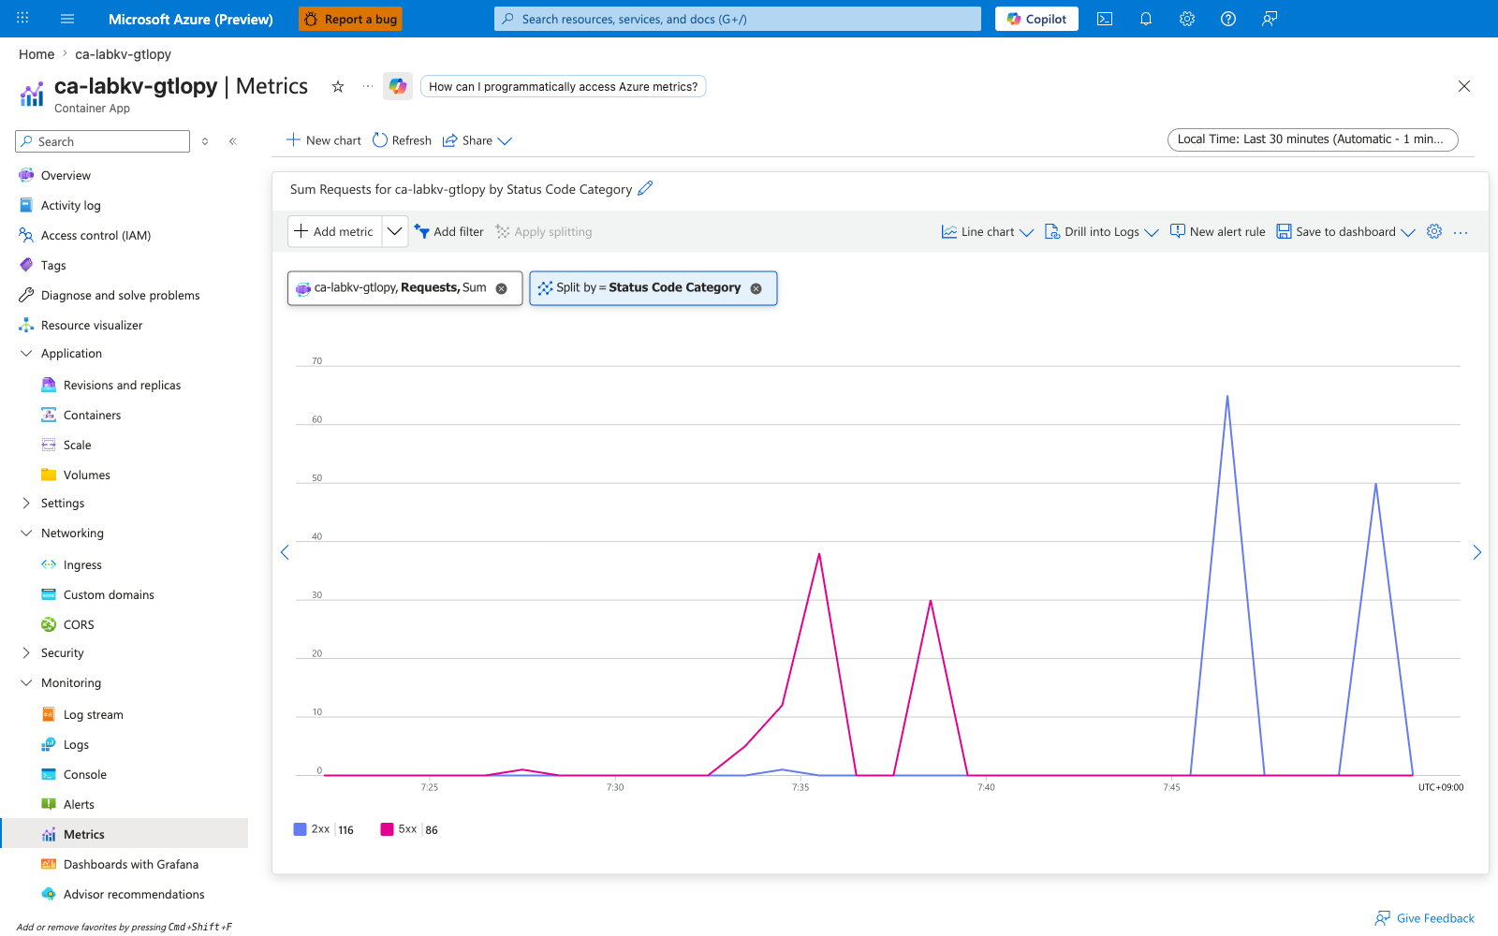This screenshot has height=936, width=1498.
Task: Collapse the Application section
Action: coord(26,353)
